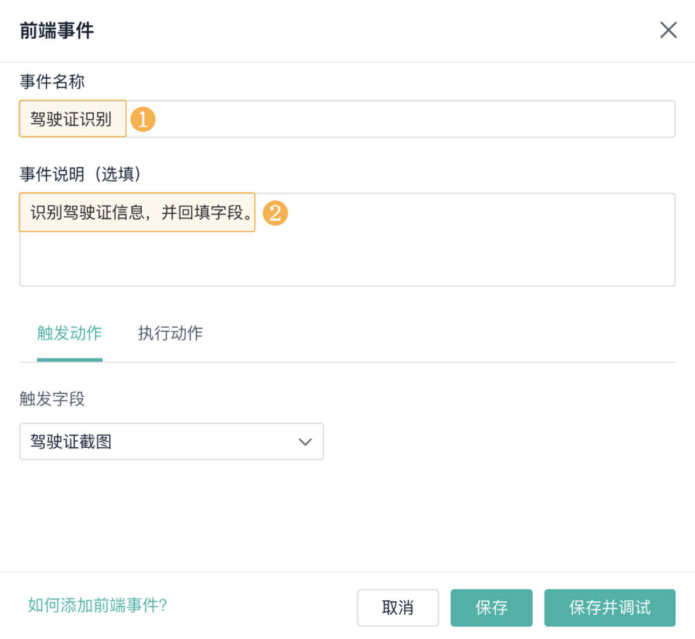Click blank second line of 事件说明 textarea

pos(348,261)
